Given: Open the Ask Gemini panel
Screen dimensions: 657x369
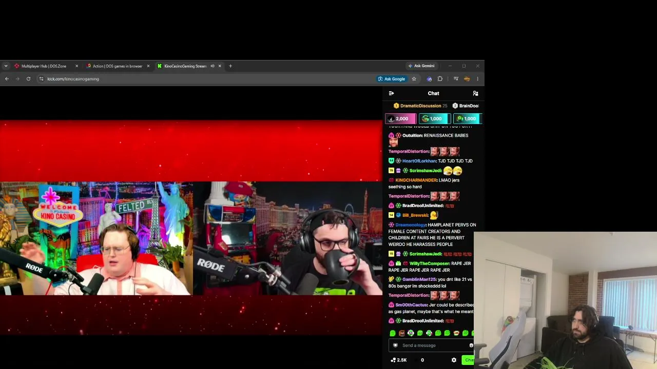Looking at the screenshot, I should pos(421,66).
